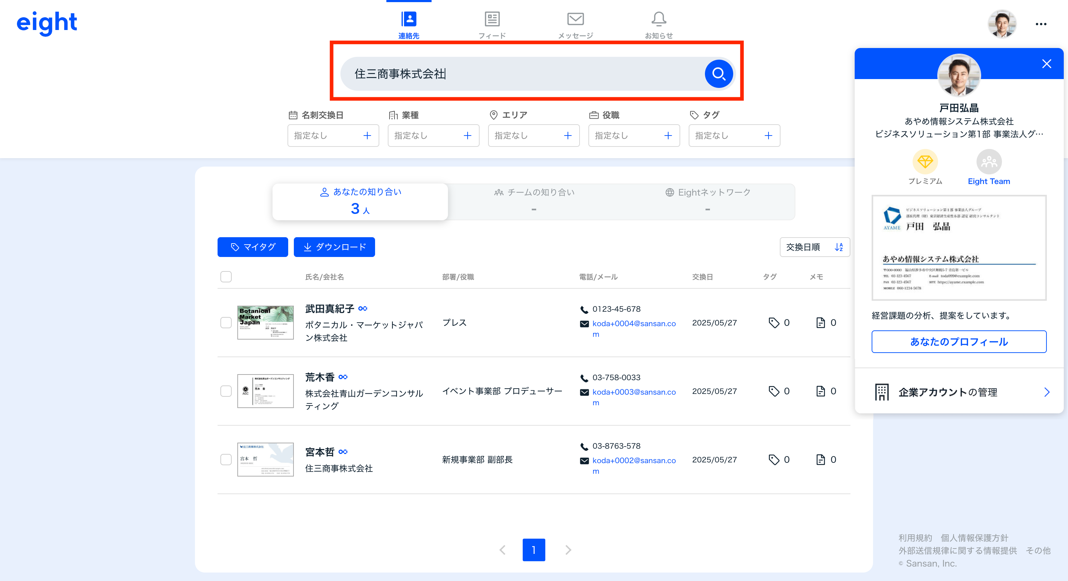Click the プレミアム diamond icon
1068x581 pixels.
click(x=925, y=162)
